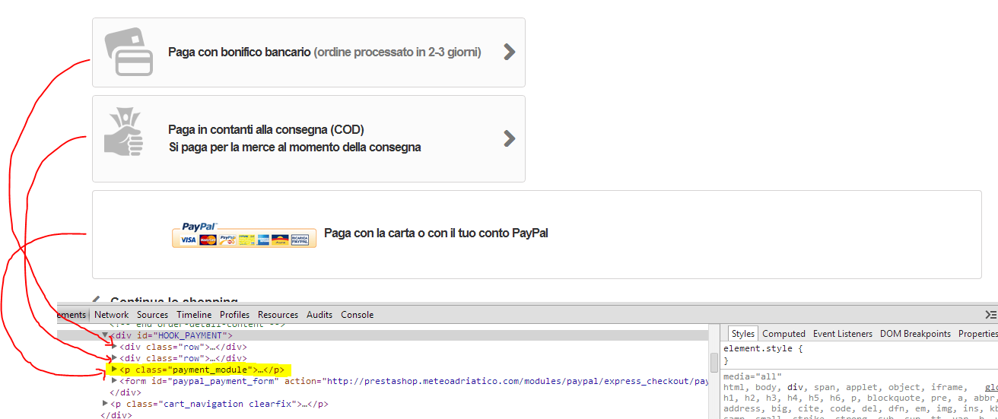Open the Computed sidebar tab
The width and height of the screenshot is (998, 419).
coord(783,334)
